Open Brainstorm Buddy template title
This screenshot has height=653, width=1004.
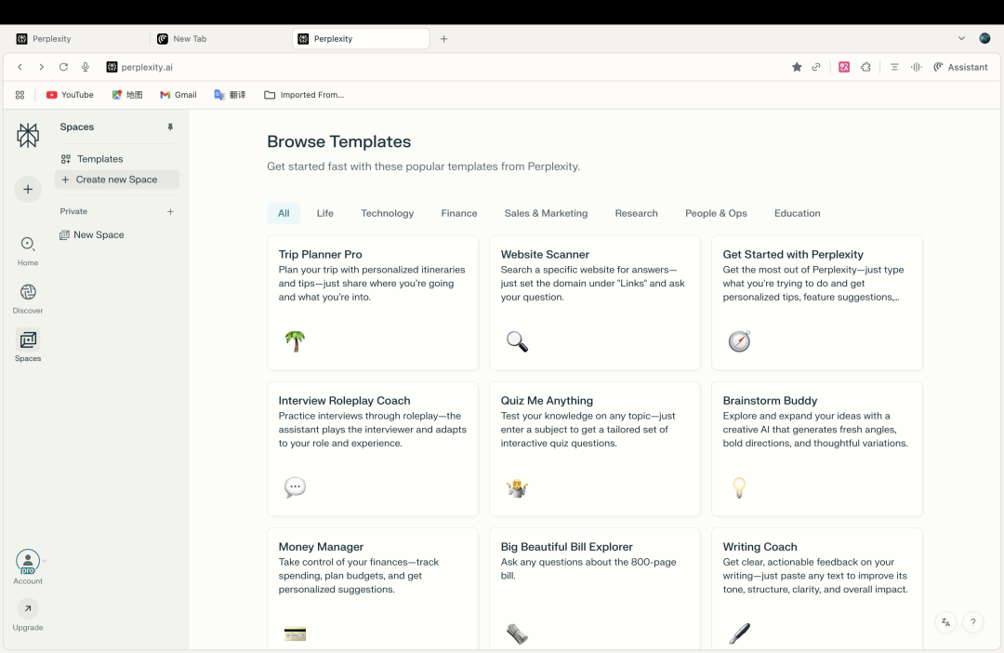tap(770, 401)
